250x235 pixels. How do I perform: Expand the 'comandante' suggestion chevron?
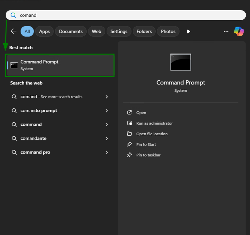[x=107, y=138]
